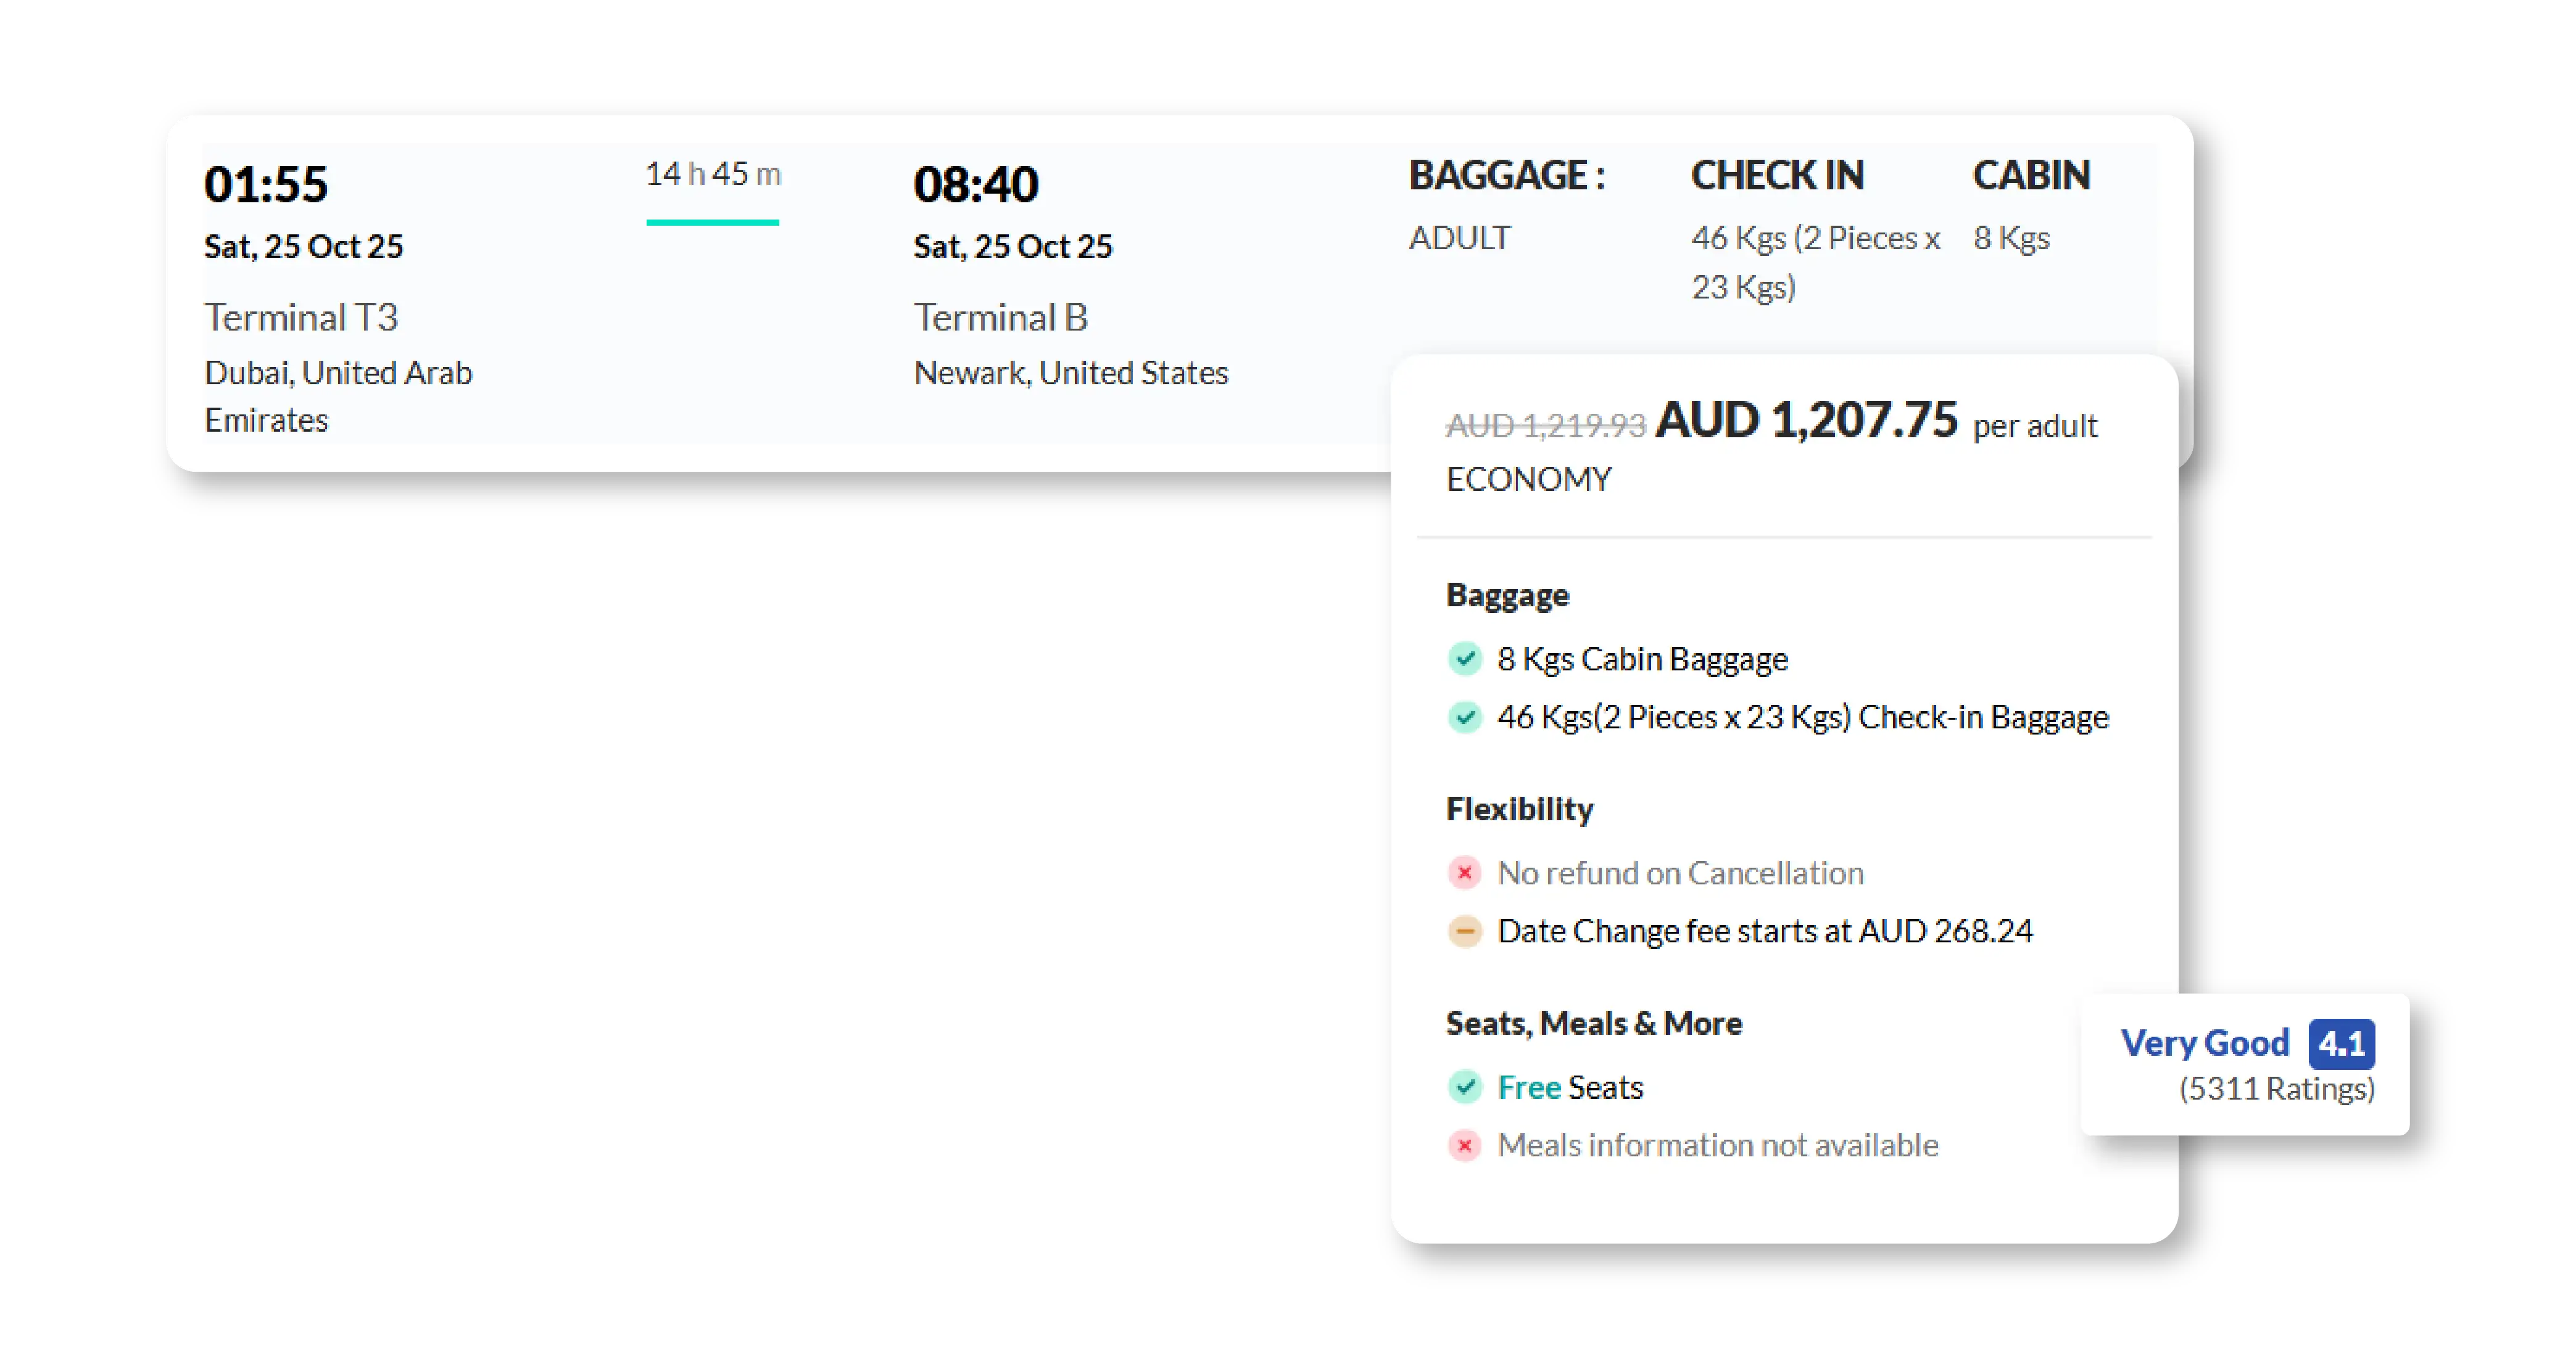Click the 08:40 arrival time
The image size is (2576, 1358).
click(x=976, y=185)
